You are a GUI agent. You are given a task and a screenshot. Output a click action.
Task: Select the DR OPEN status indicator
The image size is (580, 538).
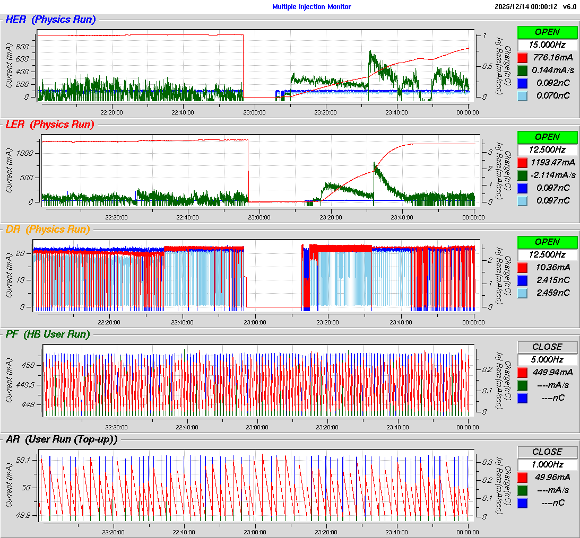[x=547, y=242]
